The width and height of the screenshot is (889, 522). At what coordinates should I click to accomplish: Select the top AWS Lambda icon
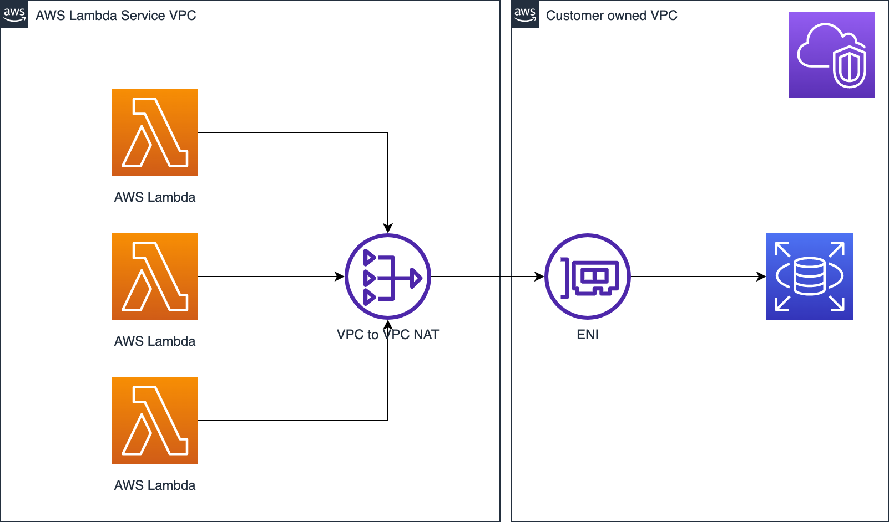155,132
